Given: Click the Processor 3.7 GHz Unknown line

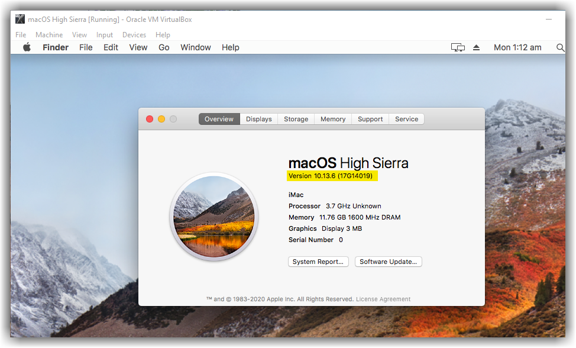Looking at the screenshot, I should click(x=335, y=206).
